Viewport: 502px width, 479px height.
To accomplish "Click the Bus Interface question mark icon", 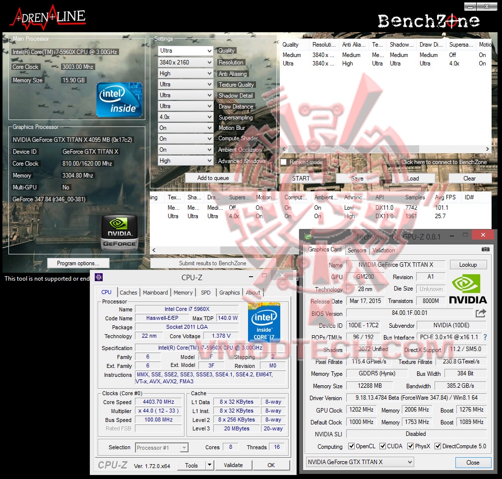I will pos(485,337).
